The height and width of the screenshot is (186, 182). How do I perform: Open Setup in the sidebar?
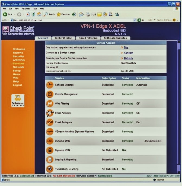pos(17,71)
